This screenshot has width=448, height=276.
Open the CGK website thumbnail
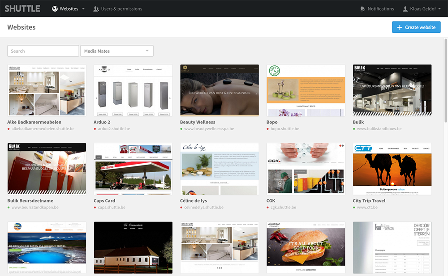pos(306,169)
